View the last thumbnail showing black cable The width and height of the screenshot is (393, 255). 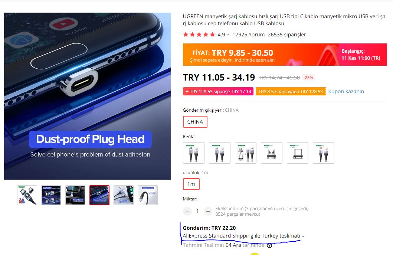148,195
